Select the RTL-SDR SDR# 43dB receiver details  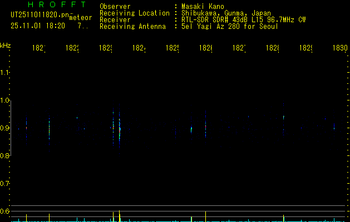pos(244,20)
